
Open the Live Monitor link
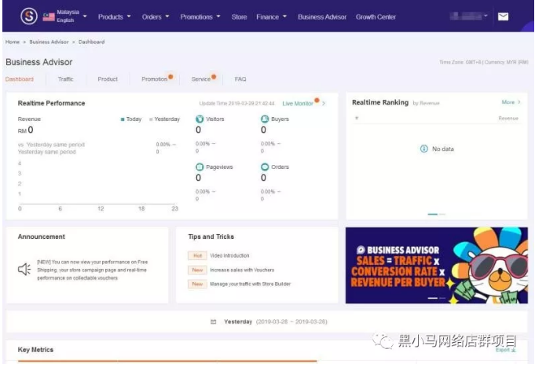[x=298, y=104]
